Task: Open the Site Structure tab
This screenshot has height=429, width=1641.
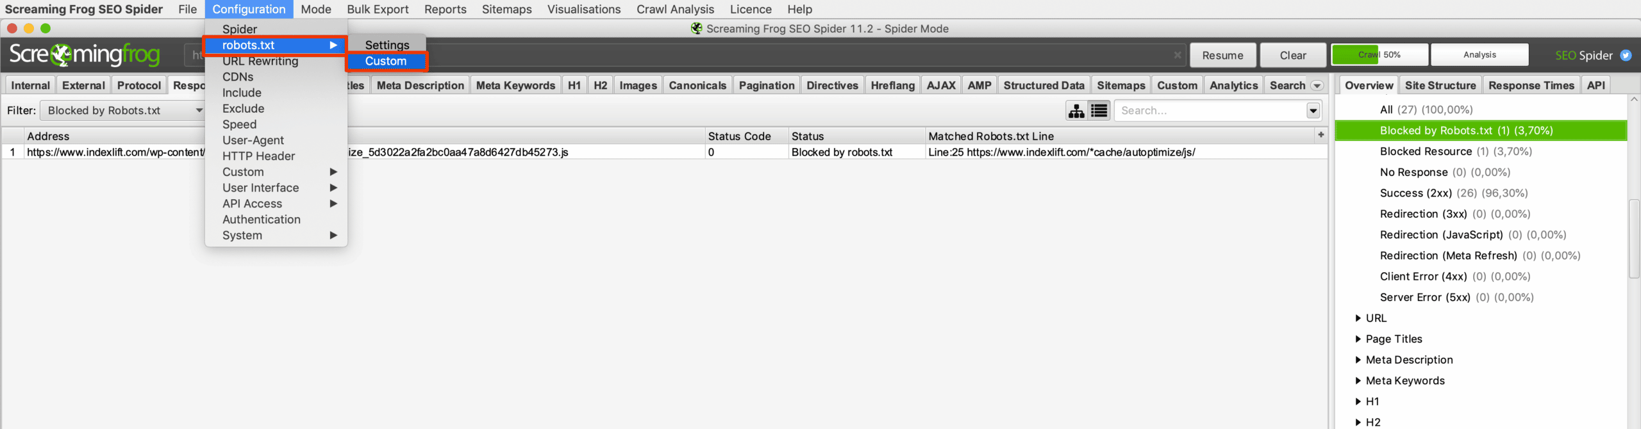Action: (1440, 85)
